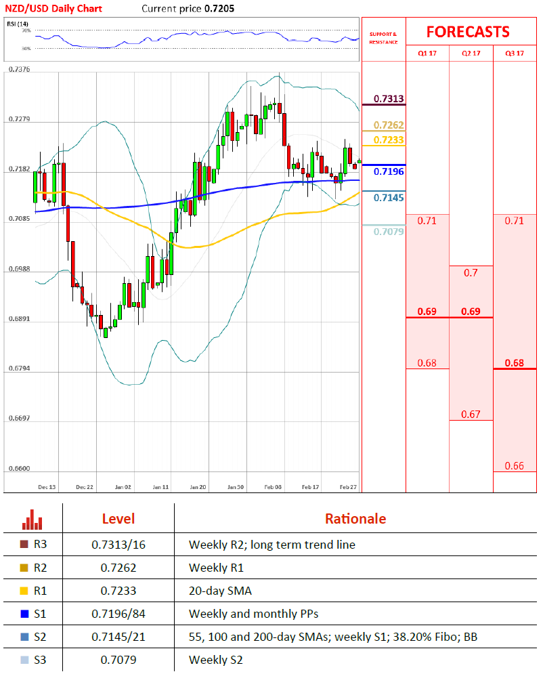This screenshot has height=674, width=543.
Task: Click the red bar chart icon in table header
Action: 32,520
